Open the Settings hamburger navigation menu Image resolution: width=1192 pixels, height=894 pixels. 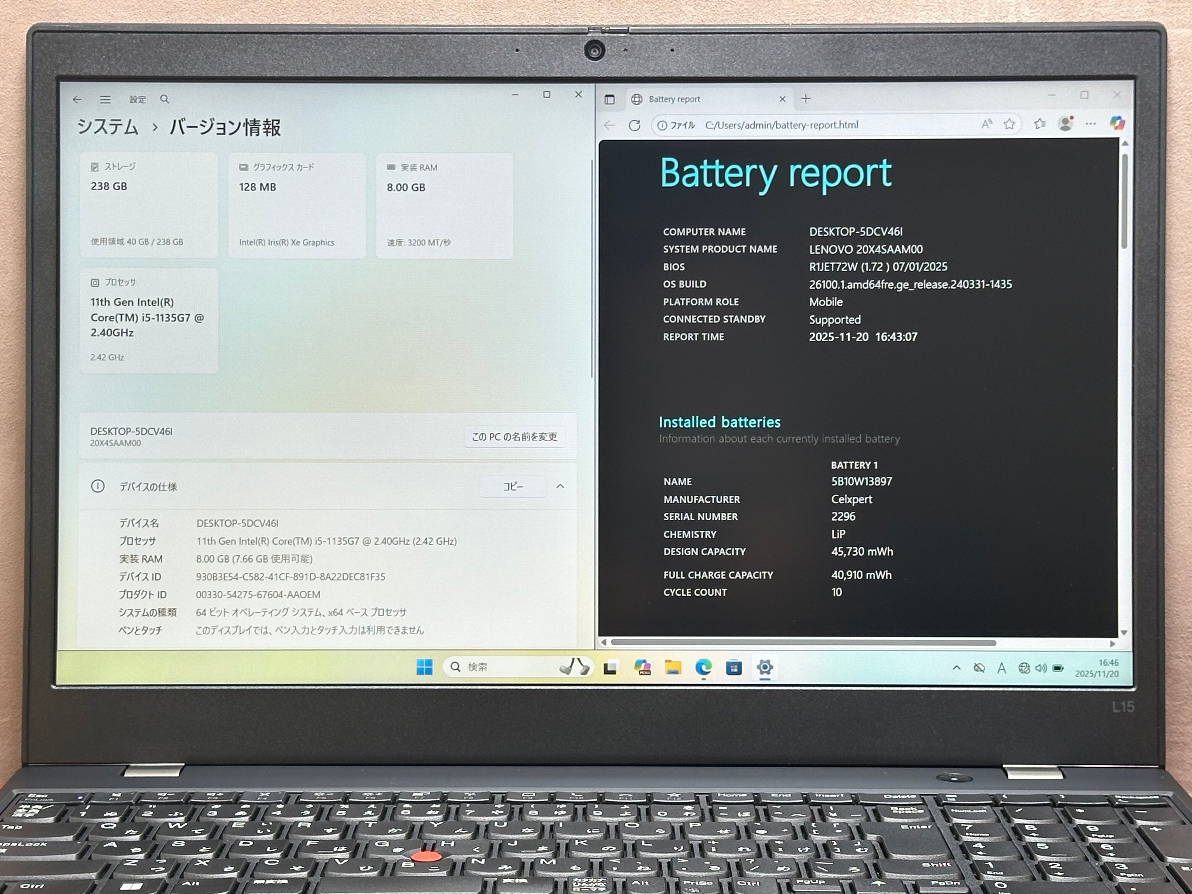[105, 100]
